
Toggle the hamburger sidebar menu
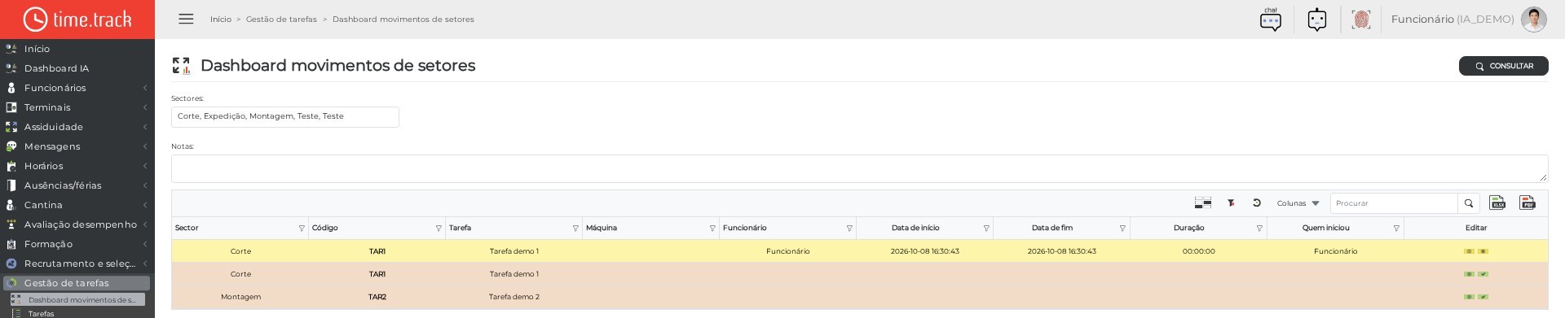coord(186,19)
